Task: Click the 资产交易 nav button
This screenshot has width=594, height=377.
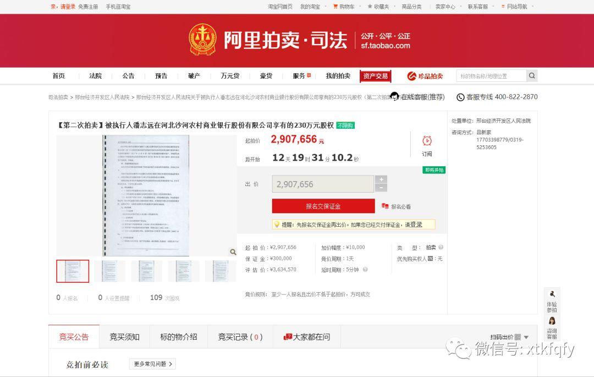Action: coord(376,76)
